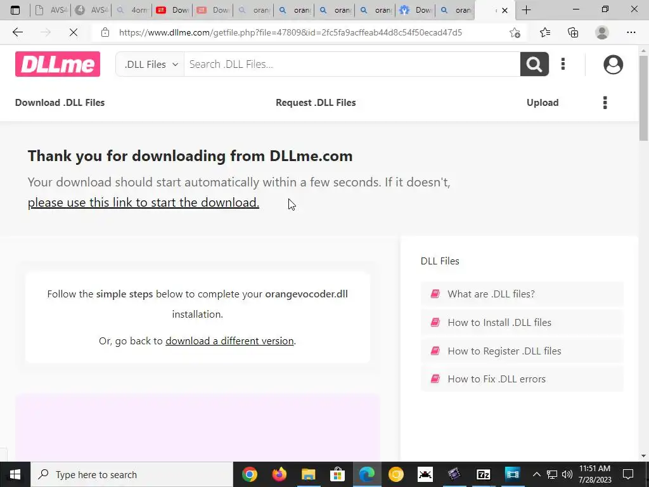
Task: Click book icon beside 'How to Register .DLL files'
Action: tap(435, 351)
